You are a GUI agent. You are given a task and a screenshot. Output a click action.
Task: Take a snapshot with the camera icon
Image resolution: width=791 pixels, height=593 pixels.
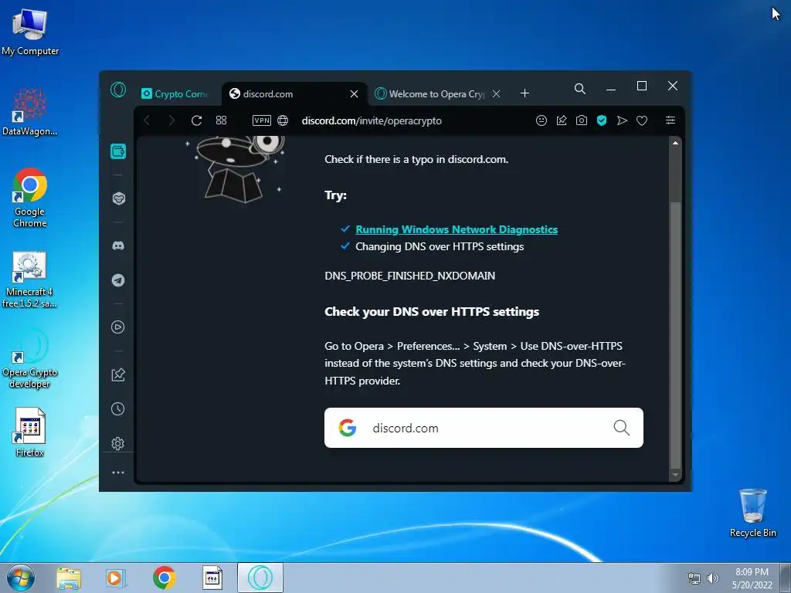click(x=582, y=120)
